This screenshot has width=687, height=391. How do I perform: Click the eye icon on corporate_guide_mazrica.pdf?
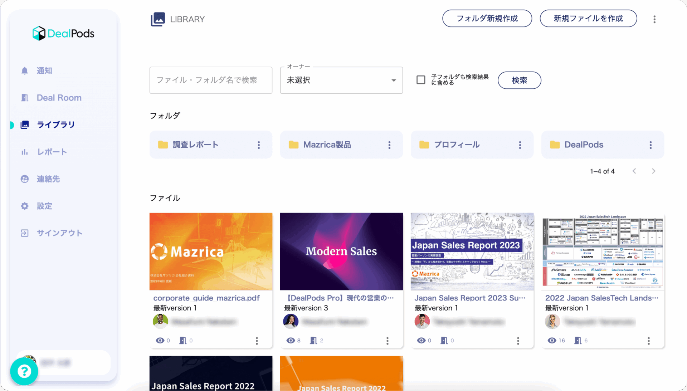pyautogui.click(x=160, y=341)
